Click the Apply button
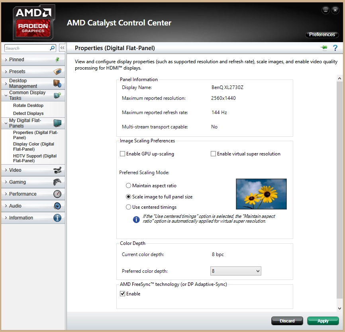The height and width of the screenshot is (332, 345). tap(323, 321)
